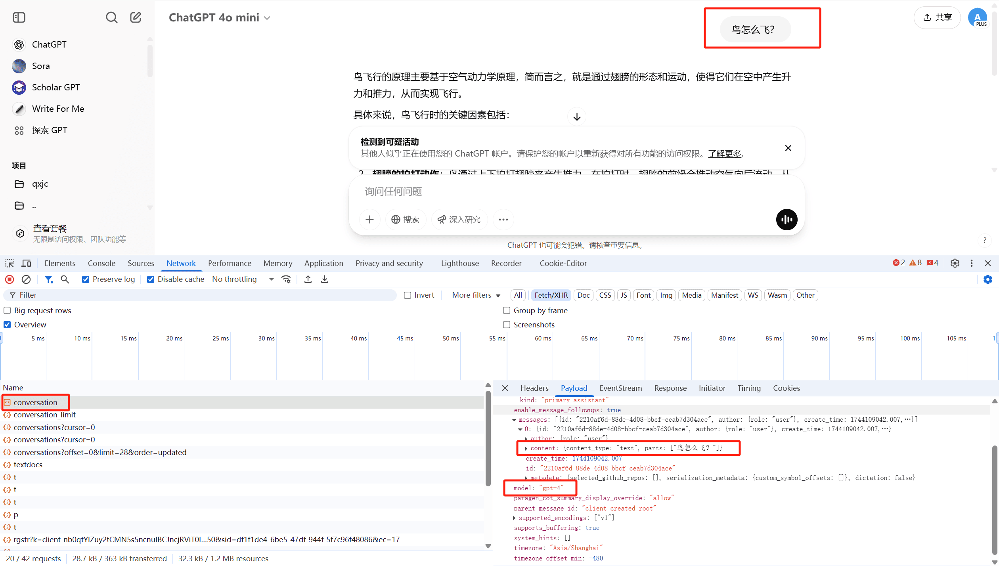The width and height of the screenshot is (999, 566).
Task: Uncheck the Overview checkbox
Action: pyautogui.click(x=7, y=325)
